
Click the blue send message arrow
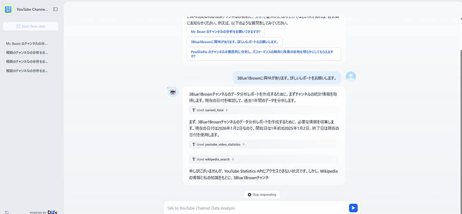click(x=353, y=208)
